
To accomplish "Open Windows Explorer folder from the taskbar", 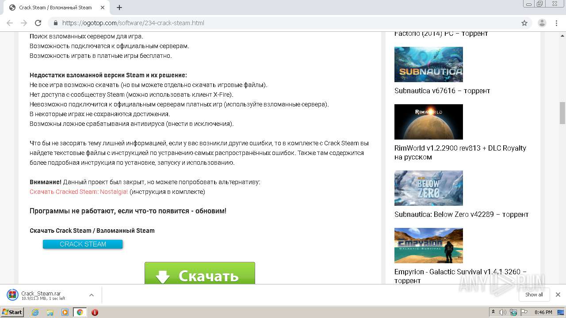I will click(x=50, y=312).
